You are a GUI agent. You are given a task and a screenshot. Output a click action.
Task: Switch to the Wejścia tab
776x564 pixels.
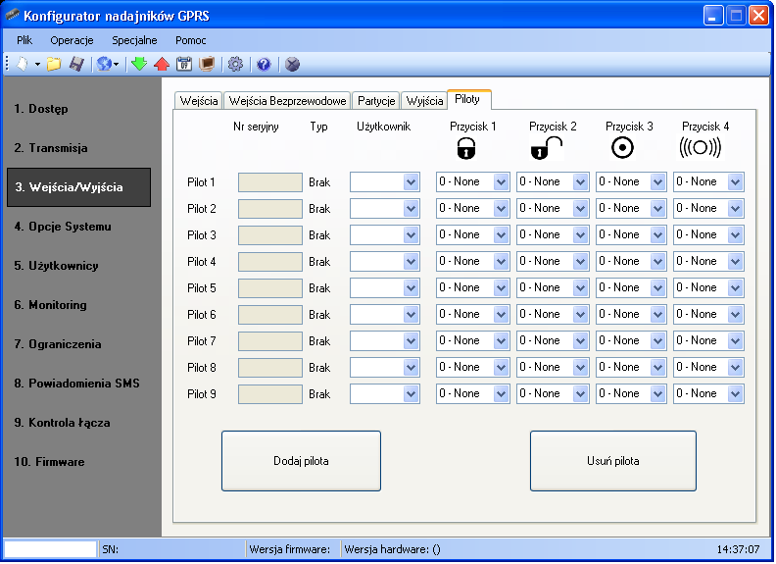pos(199,101)
